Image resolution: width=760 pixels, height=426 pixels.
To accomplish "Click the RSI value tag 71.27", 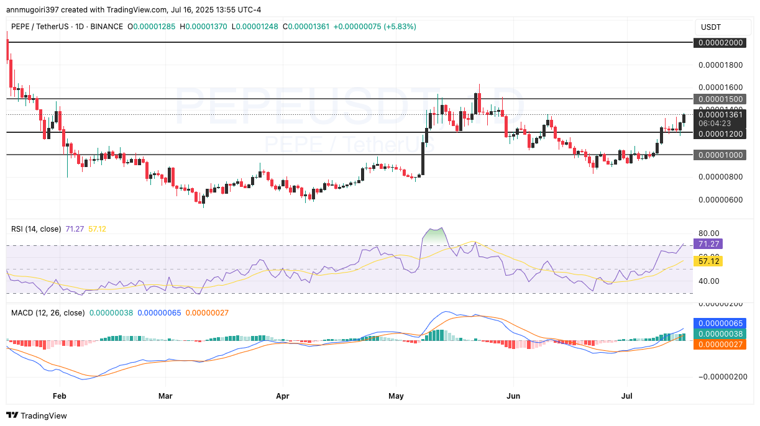I will click(709, 245).
